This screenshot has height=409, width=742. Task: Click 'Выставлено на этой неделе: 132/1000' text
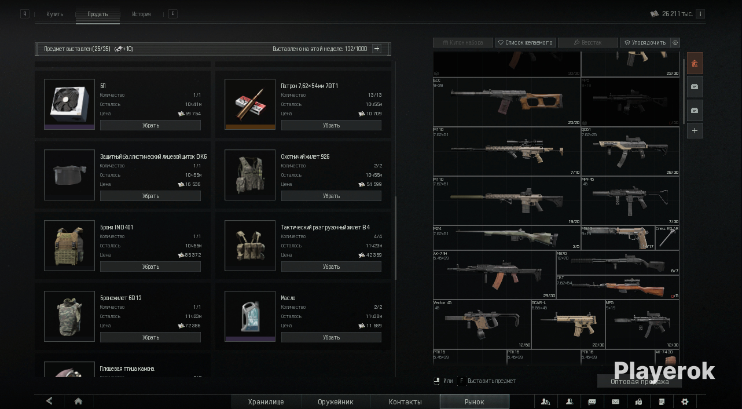click(x=319, y=49)
